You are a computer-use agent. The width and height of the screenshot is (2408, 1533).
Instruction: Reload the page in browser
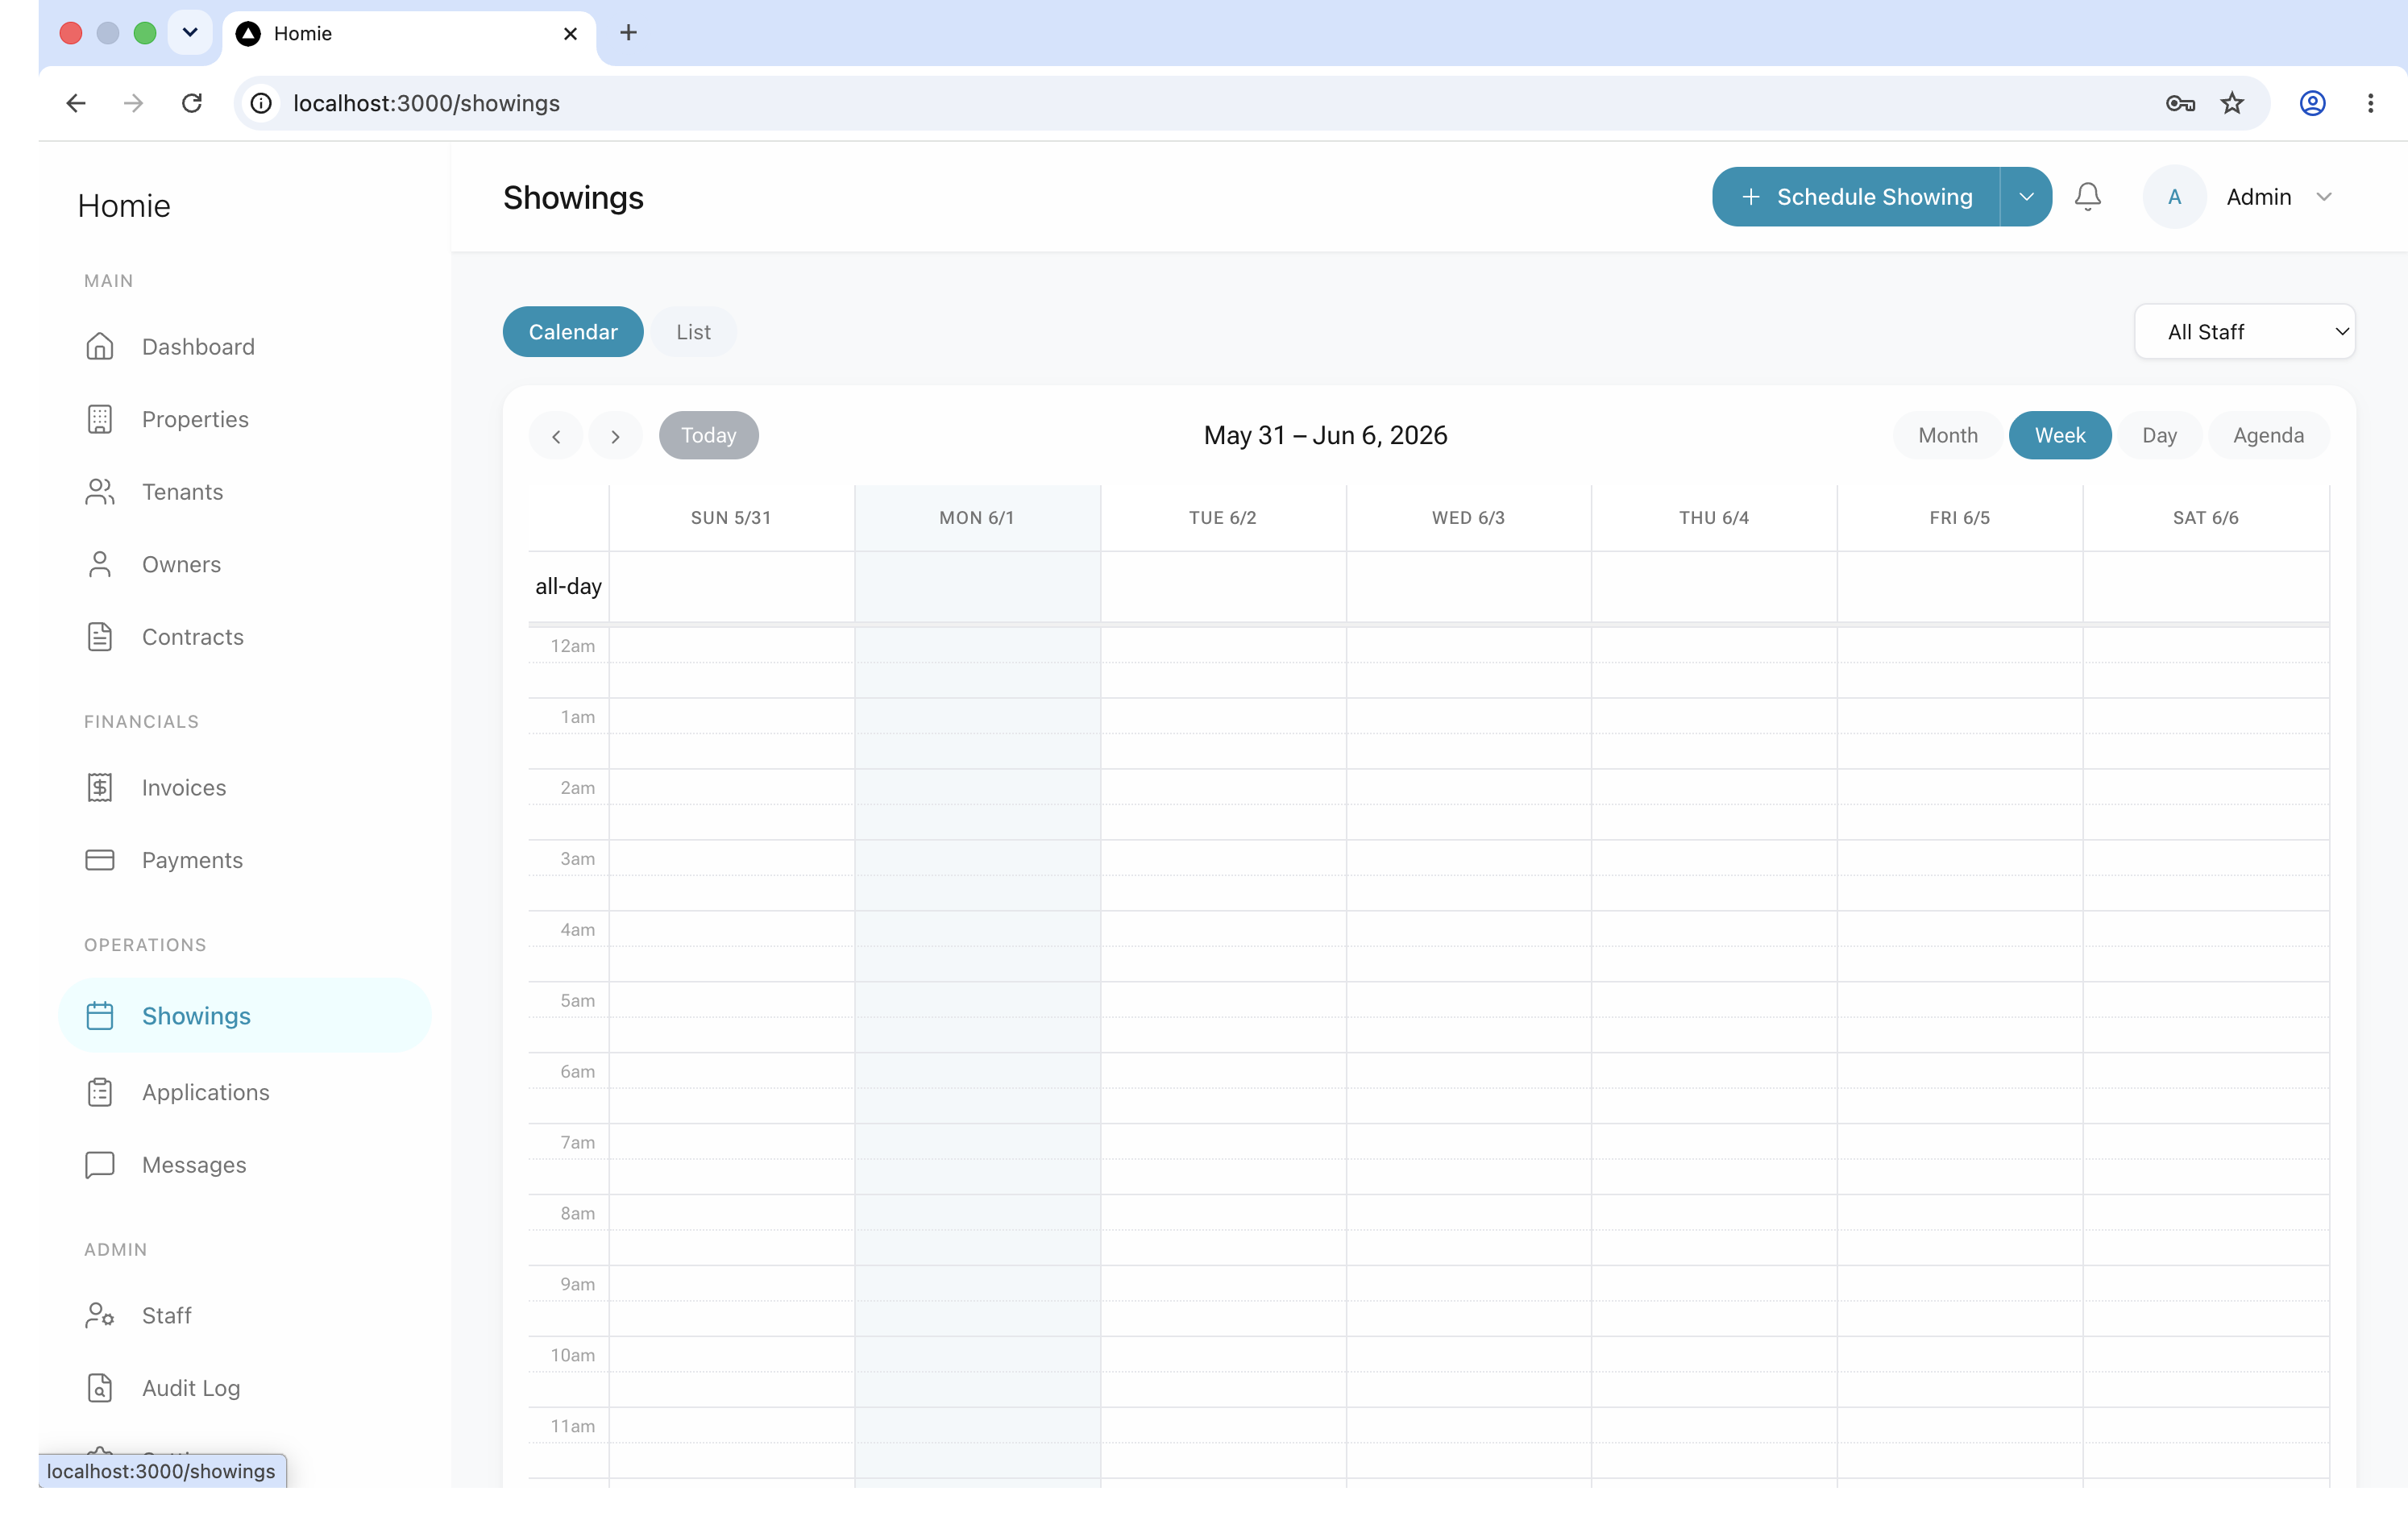click(x=192, y=103)
